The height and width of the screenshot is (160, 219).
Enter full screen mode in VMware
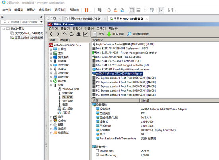(145, 10)
